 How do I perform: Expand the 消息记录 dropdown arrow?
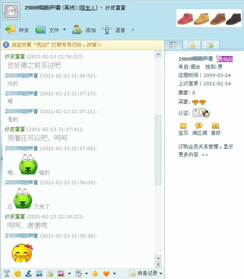(x=161, y=274)
